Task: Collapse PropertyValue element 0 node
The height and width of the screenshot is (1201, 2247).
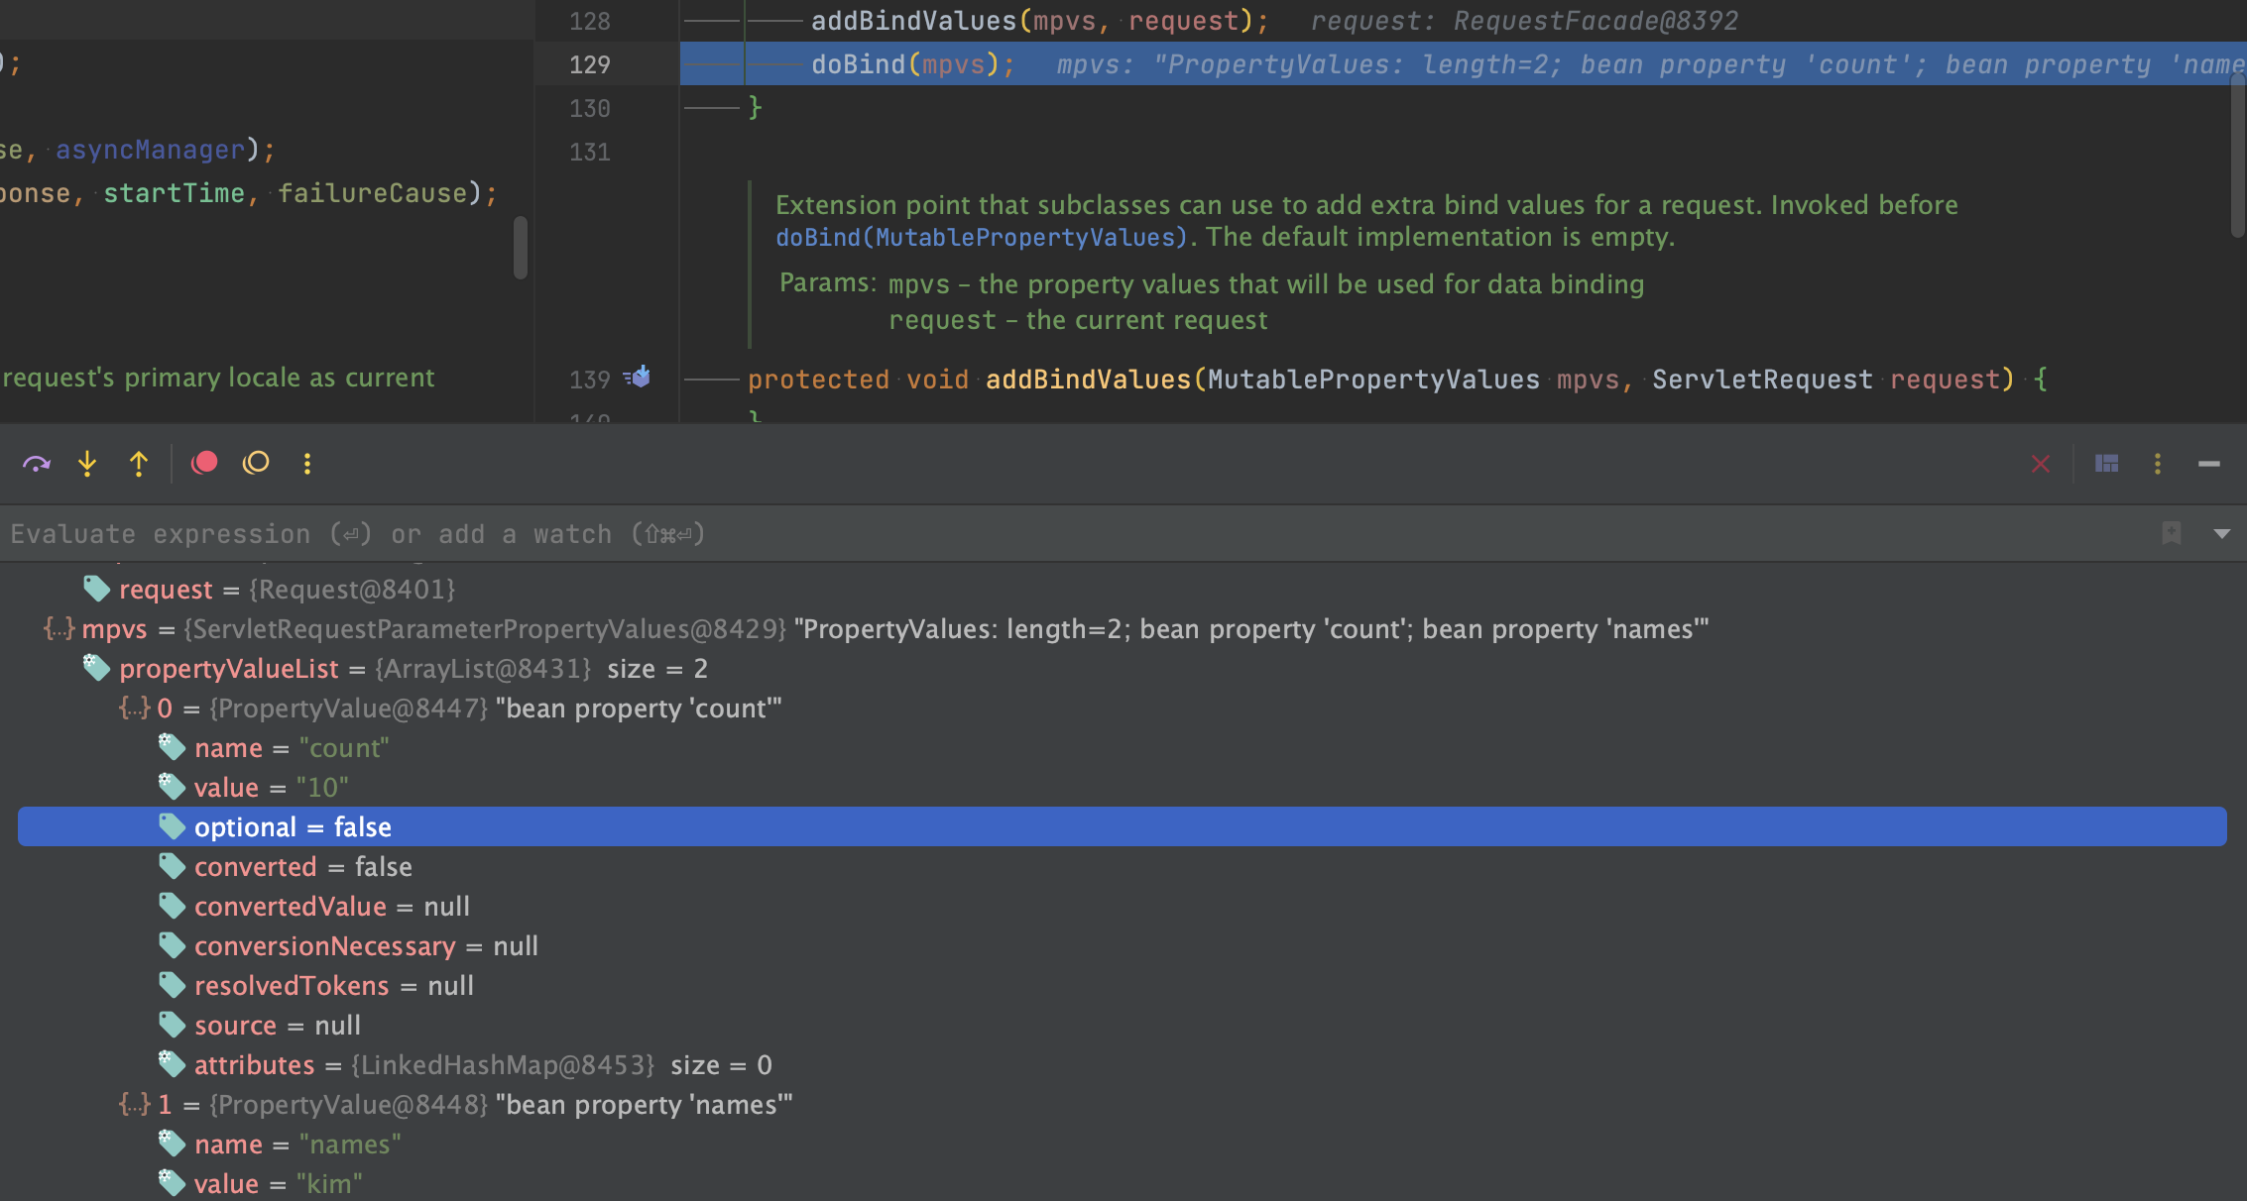Action: 134,709
